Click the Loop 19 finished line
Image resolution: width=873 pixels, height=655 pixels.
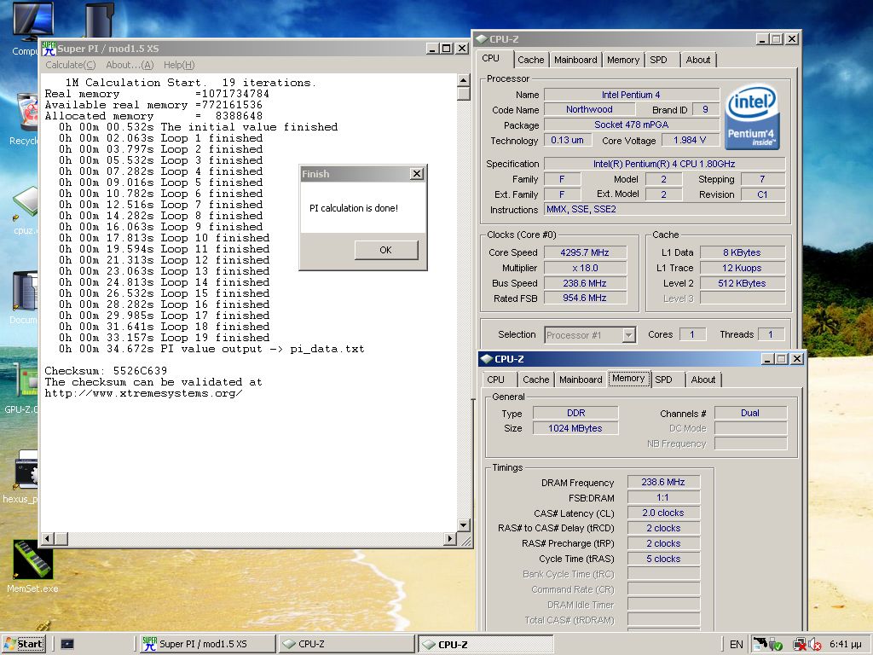[165, 338]
